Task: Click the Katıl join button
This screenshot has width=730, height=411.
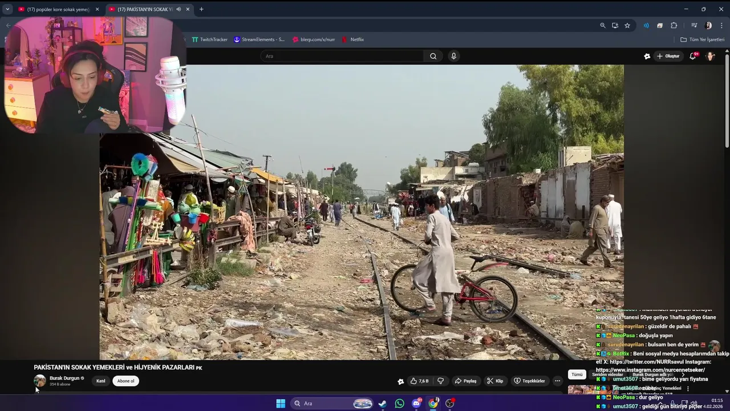Action: tap(101, 381)
